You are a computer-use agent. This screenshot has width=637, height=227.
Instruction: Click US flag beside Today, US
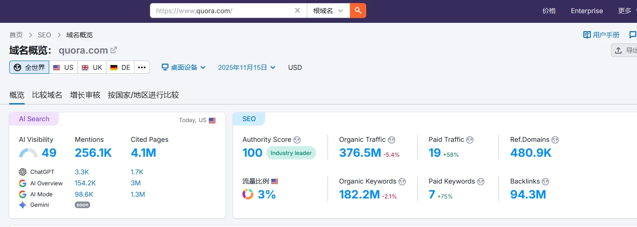[x=212, y=120]
